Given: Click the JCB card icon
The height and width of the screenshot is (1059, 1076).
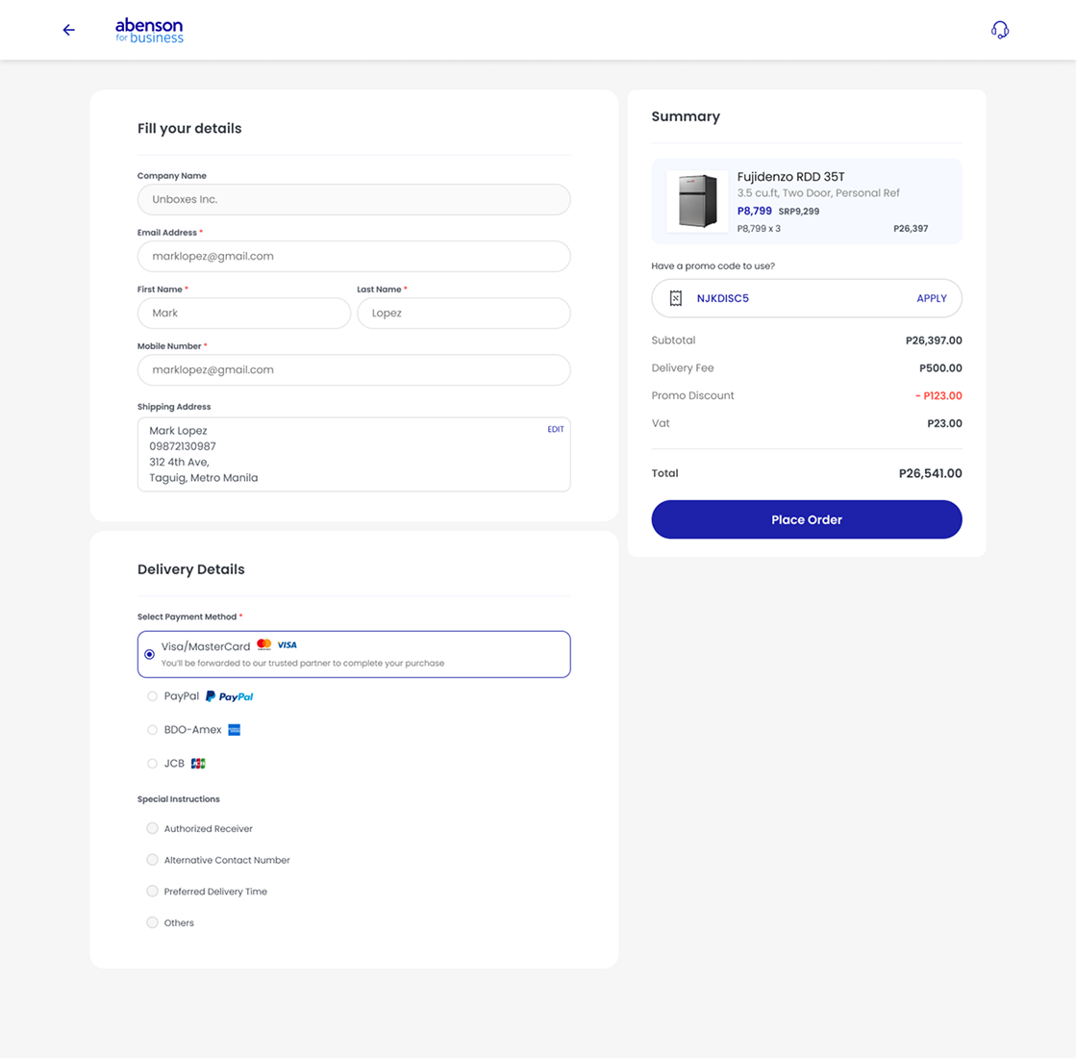Looking at the screenshot, I should point(198,763).
